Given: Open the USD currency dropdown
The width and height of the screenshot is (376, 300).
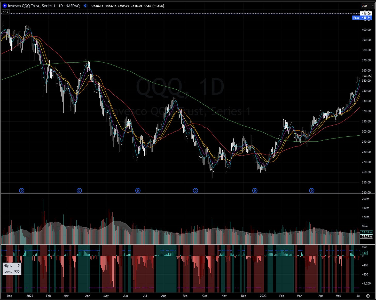Looking at the screenshot, I should tap(367, 6).
